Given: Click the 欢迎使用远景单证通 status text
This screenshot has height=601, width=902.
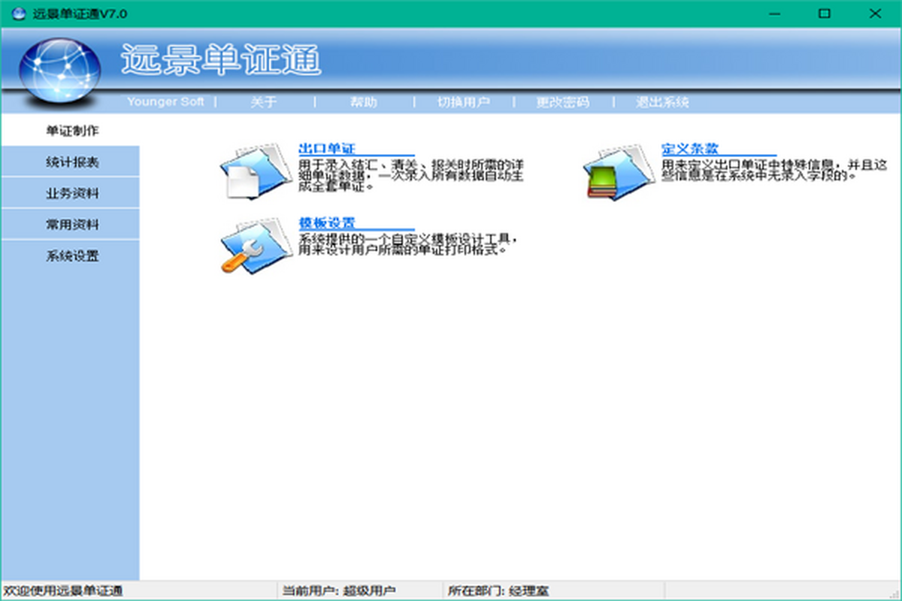Looking at the screenshot, I should click(x=62, y=591).
